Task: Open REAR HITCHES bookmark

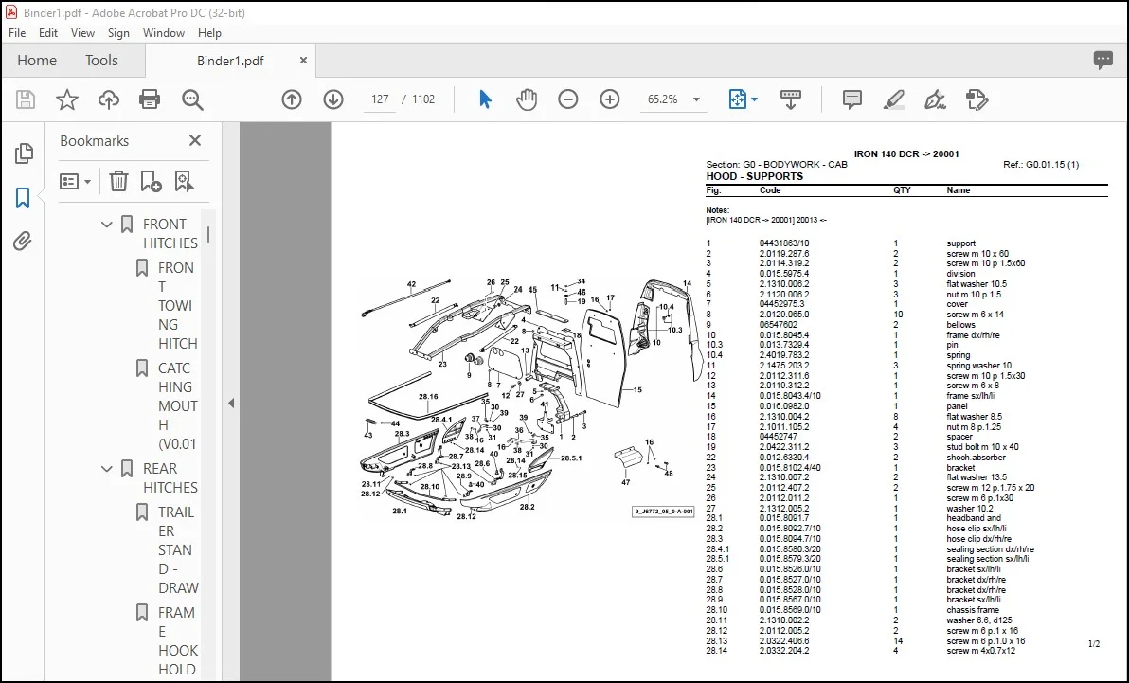Action: point(170,477)
